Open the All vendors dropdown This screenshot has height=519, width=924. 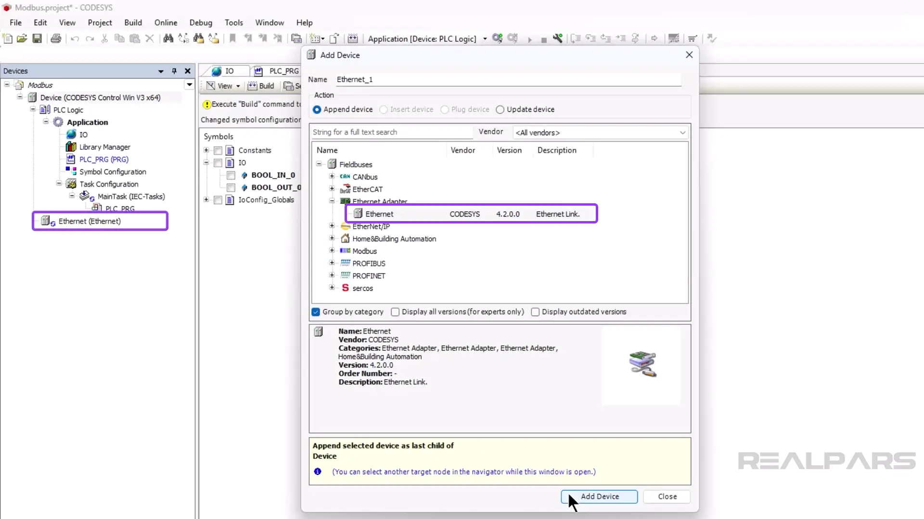point(682,132)
